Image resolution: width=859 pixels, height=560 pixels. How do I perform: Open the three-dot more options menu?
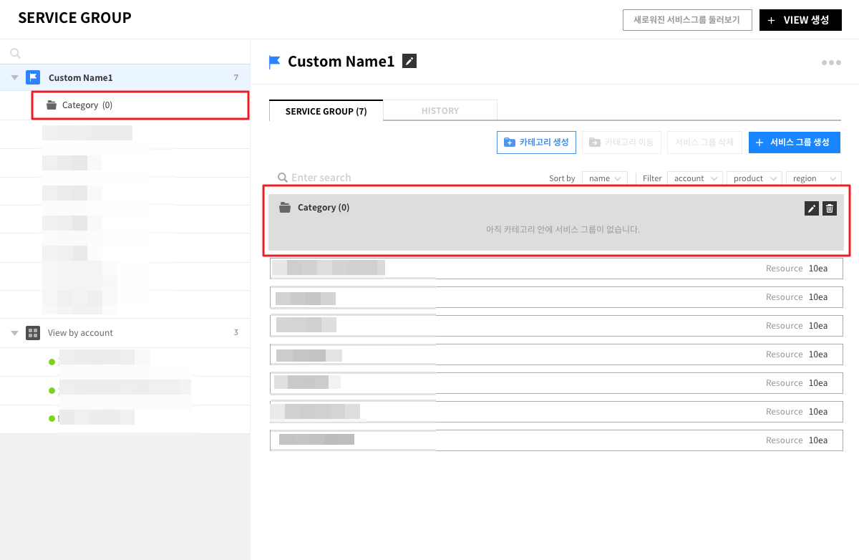point(831,63)
